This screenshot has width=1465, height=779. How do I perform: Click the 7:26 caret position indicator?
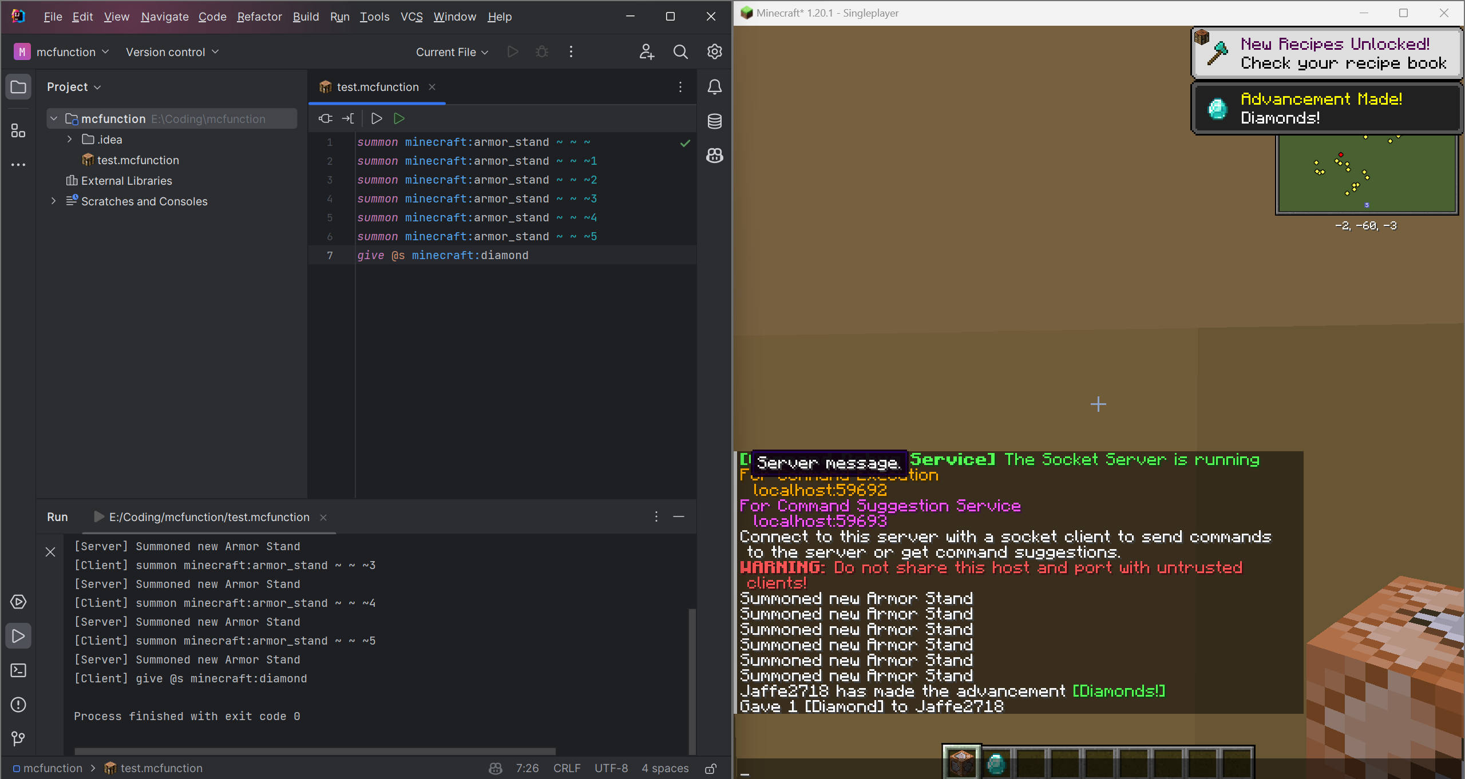point(527,768)
